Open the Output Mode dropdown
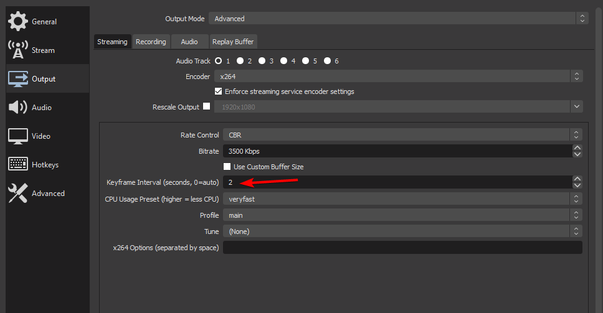This screenshot has height=313, width=603. click(x=399, y=19)
